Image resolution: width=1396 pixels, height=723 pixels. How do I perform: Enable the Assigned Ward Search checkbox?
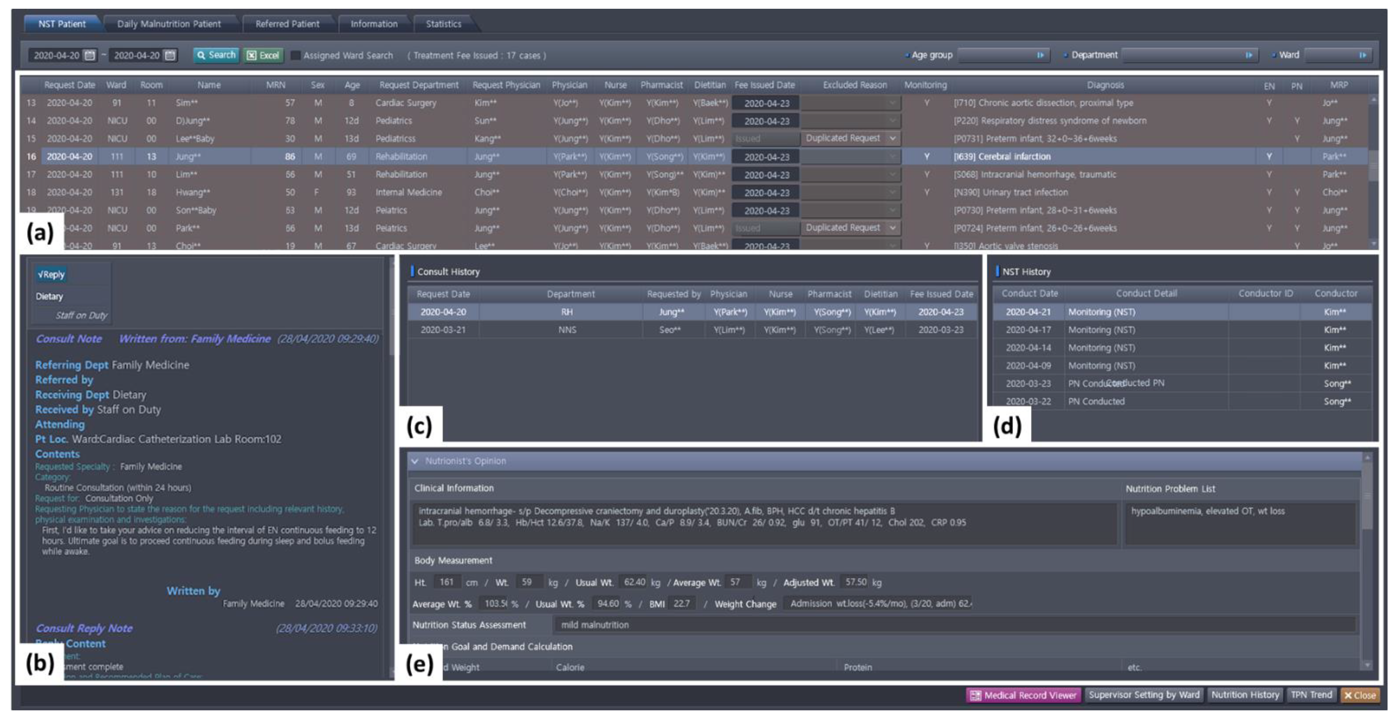295,55
